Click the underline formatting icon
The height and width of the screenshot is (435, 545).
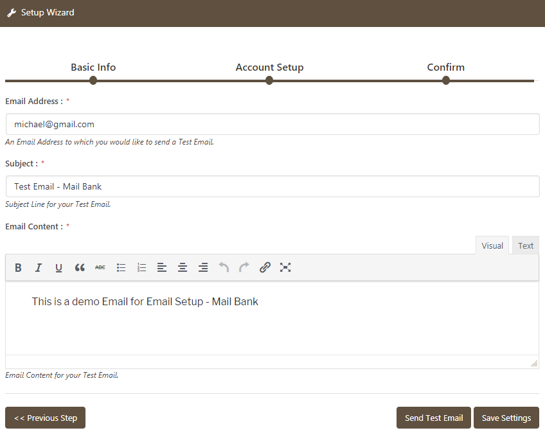pyautogui.click(x=59, y=268)
